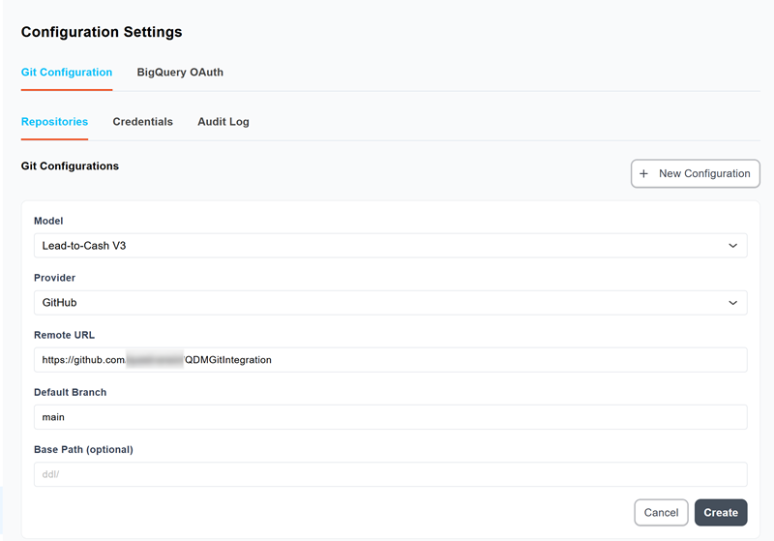The width and height of the screenshot is (774, 541).
Task: Select the Repositories sub-tab
Action: point(54,121)
